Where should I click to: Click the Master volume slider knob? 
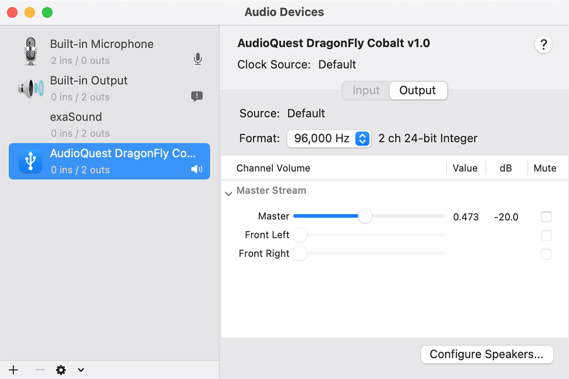click(365, 216)
